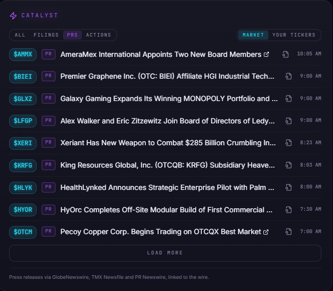Open document icon for the $AMMX row

[x=285, y=54]
